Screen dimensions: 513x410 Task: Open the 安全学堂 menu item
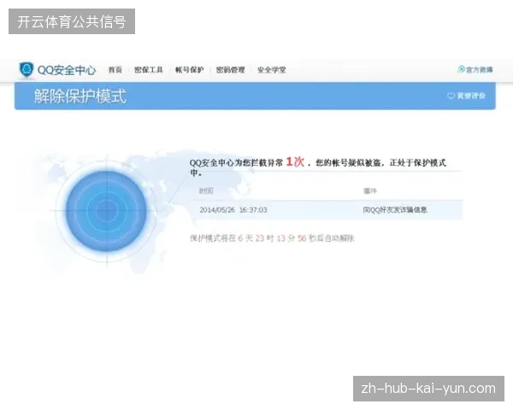coord(272,70)
